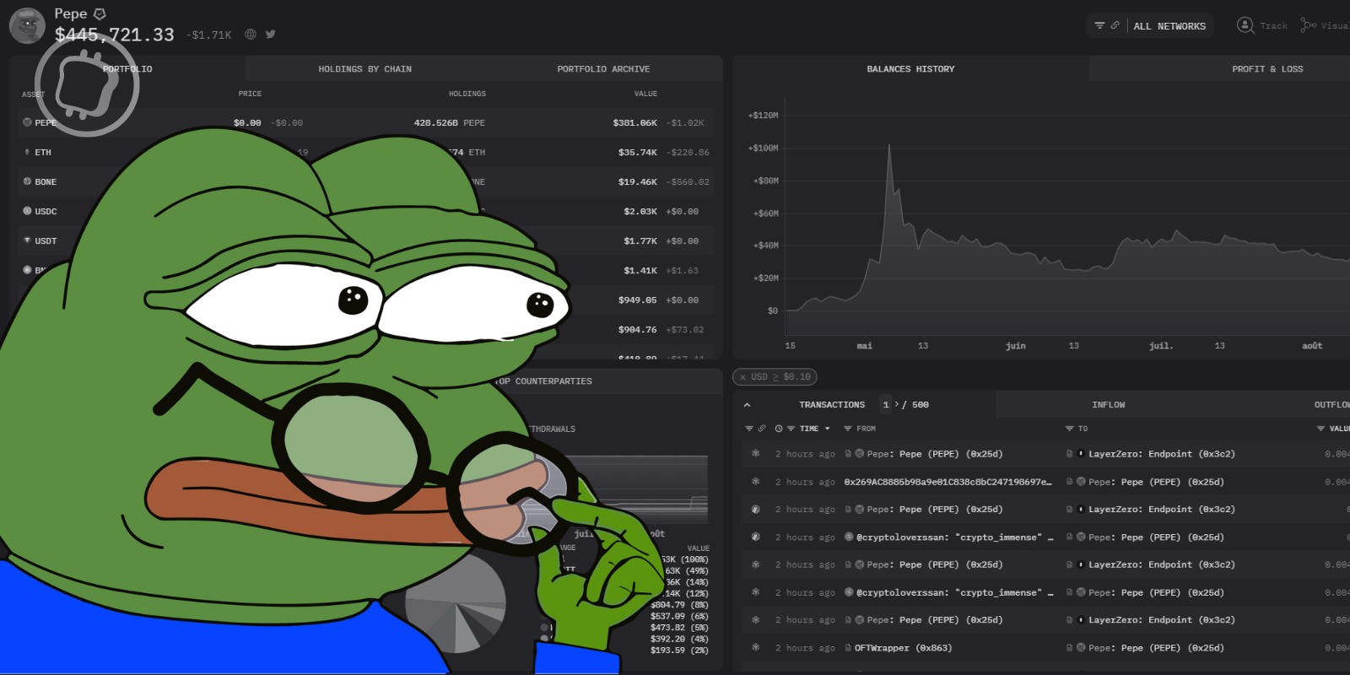Click the balance history chart peak near mai
Image resolution: width=1350 pixels, height=675 pixels.
click(x=888, y=147)
